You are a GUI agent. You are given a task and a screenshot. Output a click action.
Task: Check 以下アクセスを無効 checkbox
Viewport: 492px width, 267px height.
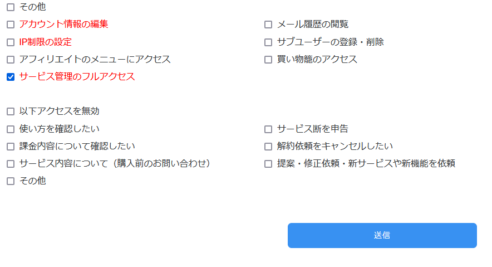click(x=11, y=111)
